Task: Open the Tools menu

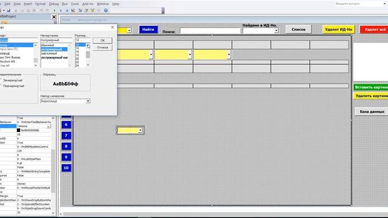Action: [75, 4]
